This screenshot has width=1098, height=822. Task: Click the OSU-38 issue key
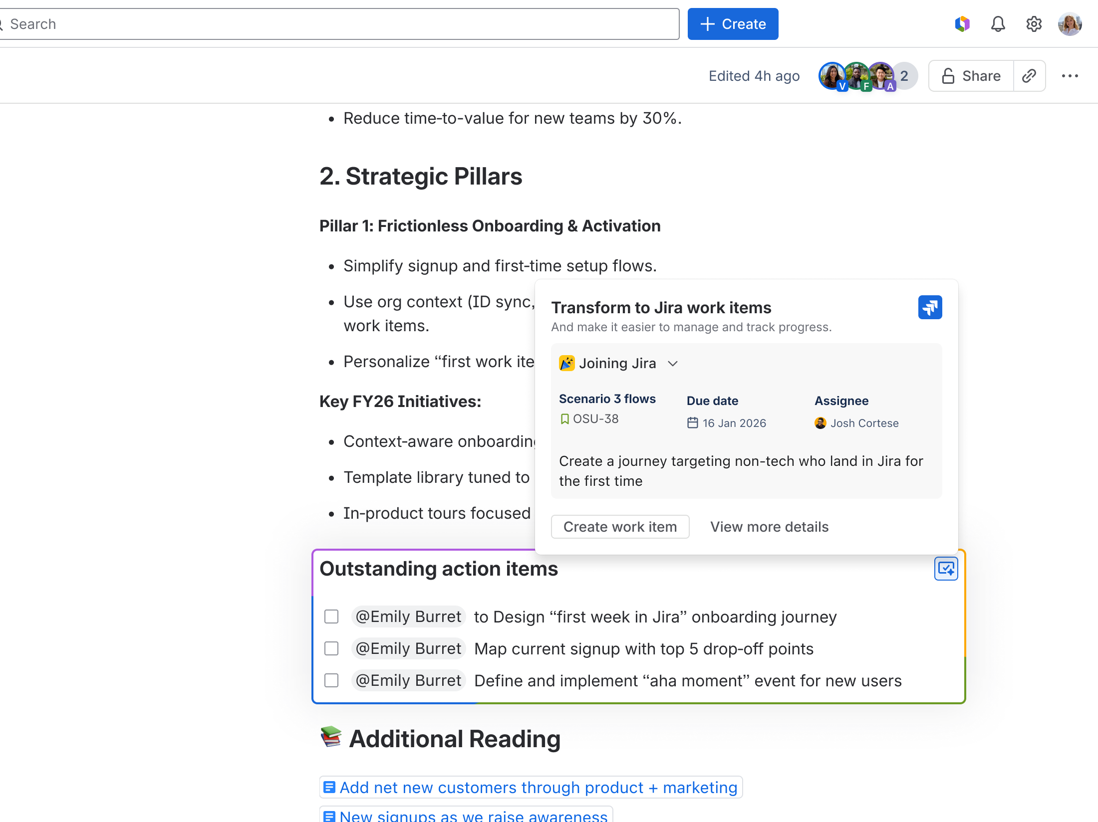(595, 419)
